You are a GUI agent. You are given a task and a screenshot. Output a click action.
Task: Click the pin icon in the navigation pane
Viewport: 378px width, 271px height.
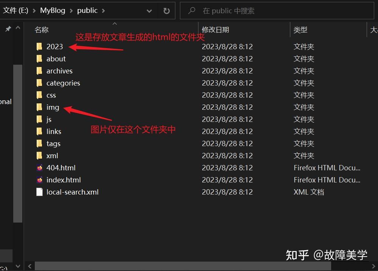[8, 29]
